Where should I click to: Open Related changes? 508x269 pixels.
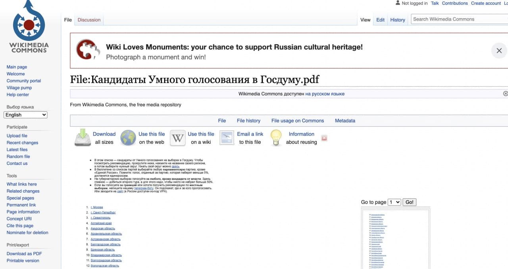click(x=23, y=191)
